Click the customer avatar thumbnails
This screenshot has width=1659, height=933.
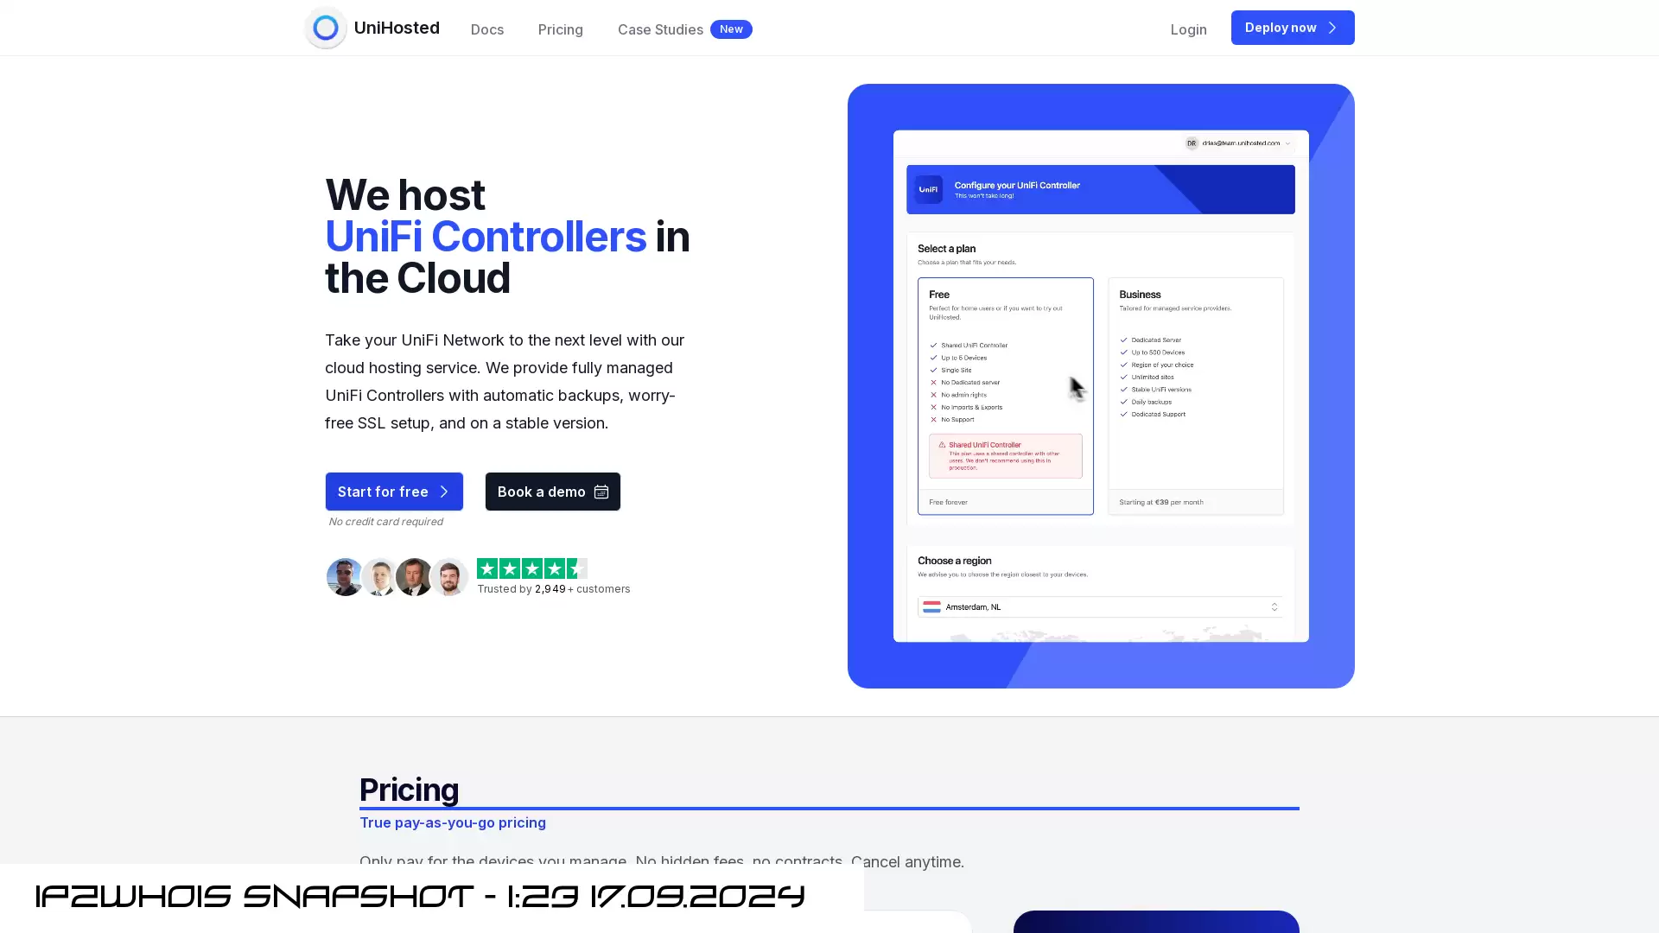coord(396,576)
